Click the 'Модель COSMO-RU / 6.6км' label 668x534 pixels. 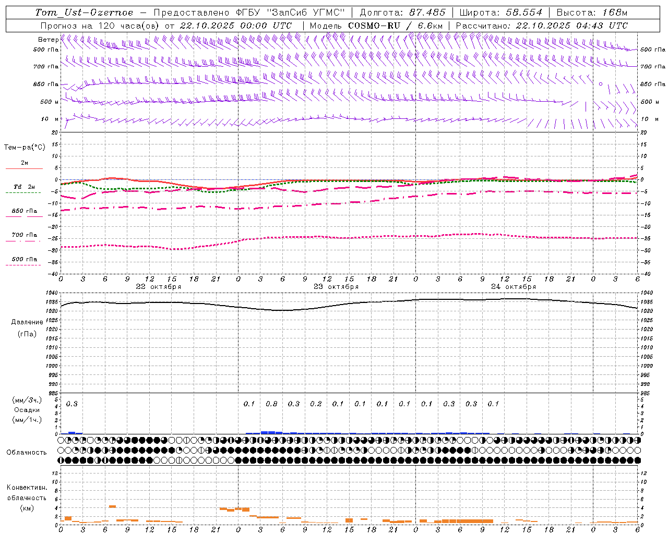click(x=376, y=26)
